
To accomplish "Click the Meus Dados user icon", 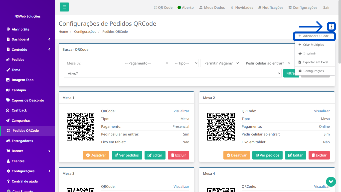I will (x=201, y=7).
